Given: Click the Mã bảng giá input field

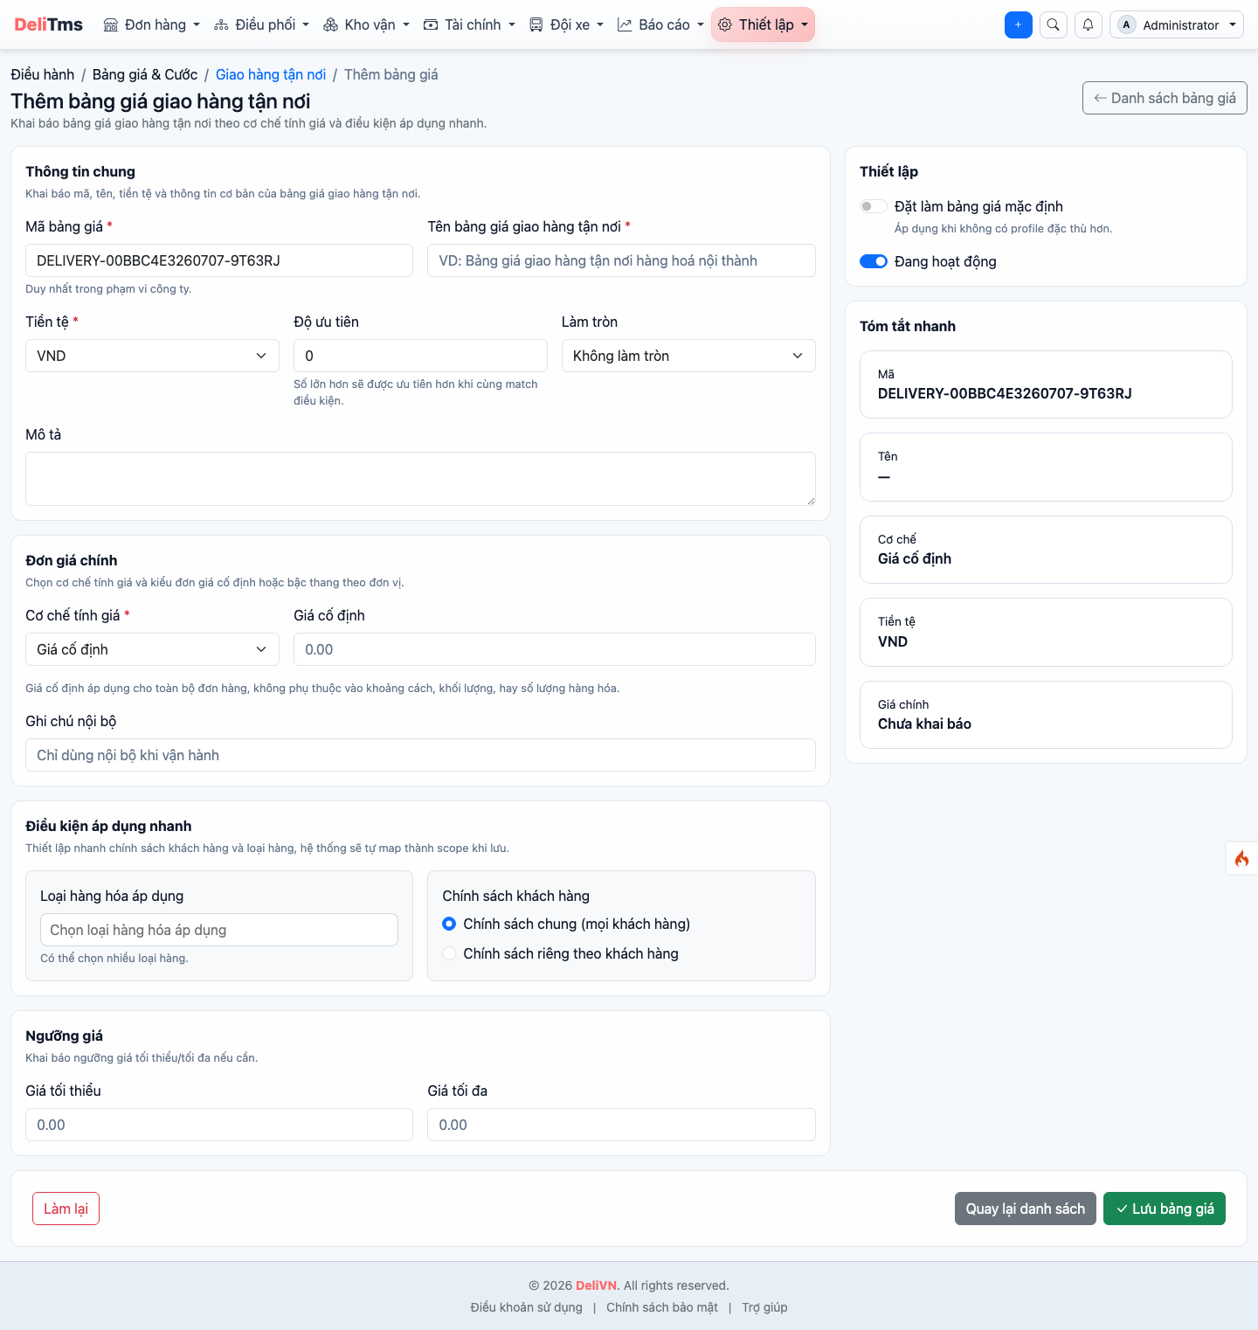Looking at the screenshot, I should (x=219, y=260).
